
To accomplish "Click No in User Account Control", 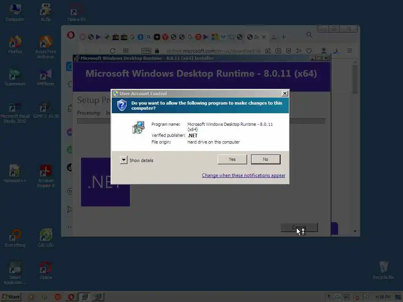I will (266, 159).
